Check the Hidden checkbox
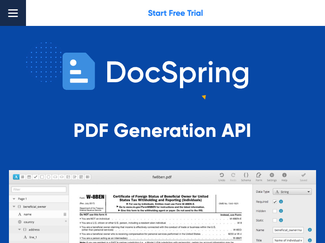 coord(275,211)
